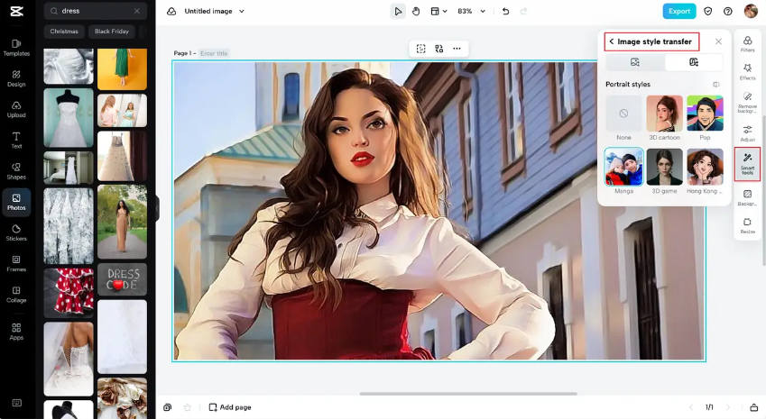766x419 pixels.
Task: Open the Effects right panel
Action: [747, 72]
